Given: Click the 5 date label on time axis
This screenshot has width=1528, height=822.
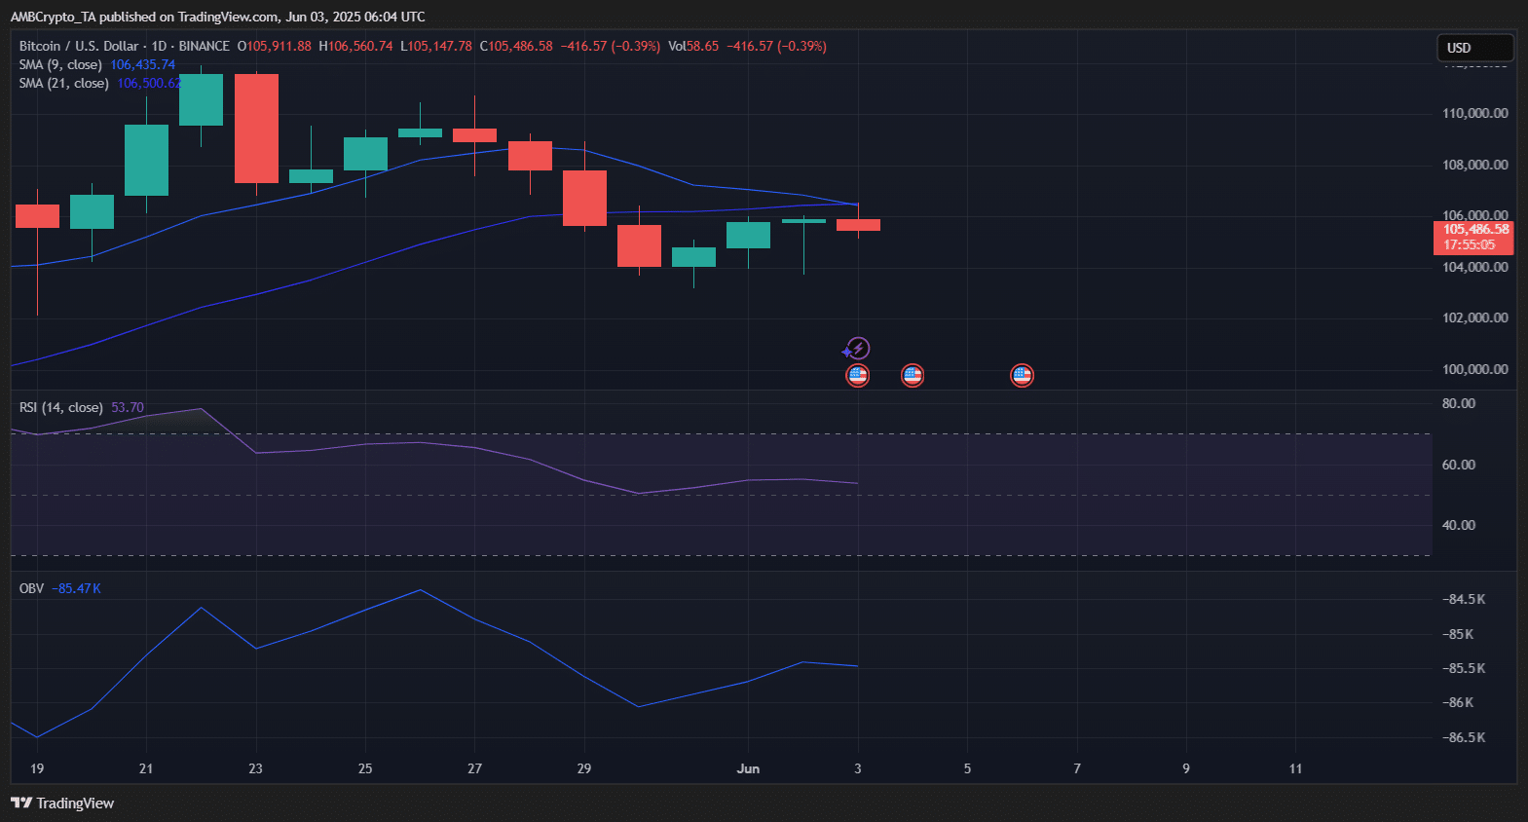Looking at the screenshot, I should (x=967, y=768).
